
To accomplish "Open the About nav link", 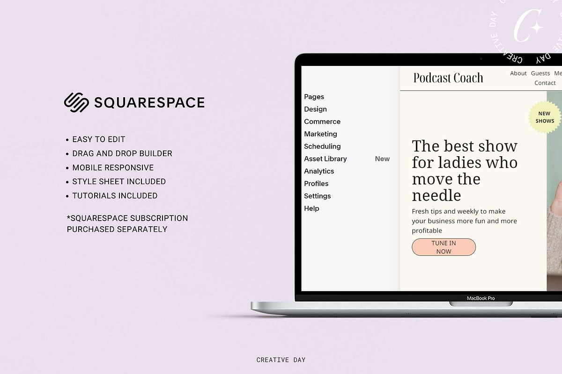I will point(518,73).
